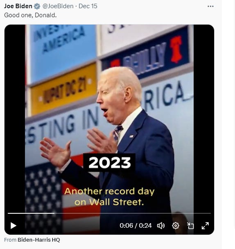Click the yellow IUPAT DC 21 sign
Viewport: 235px width, 249px height.
click(x=63, y=89)
